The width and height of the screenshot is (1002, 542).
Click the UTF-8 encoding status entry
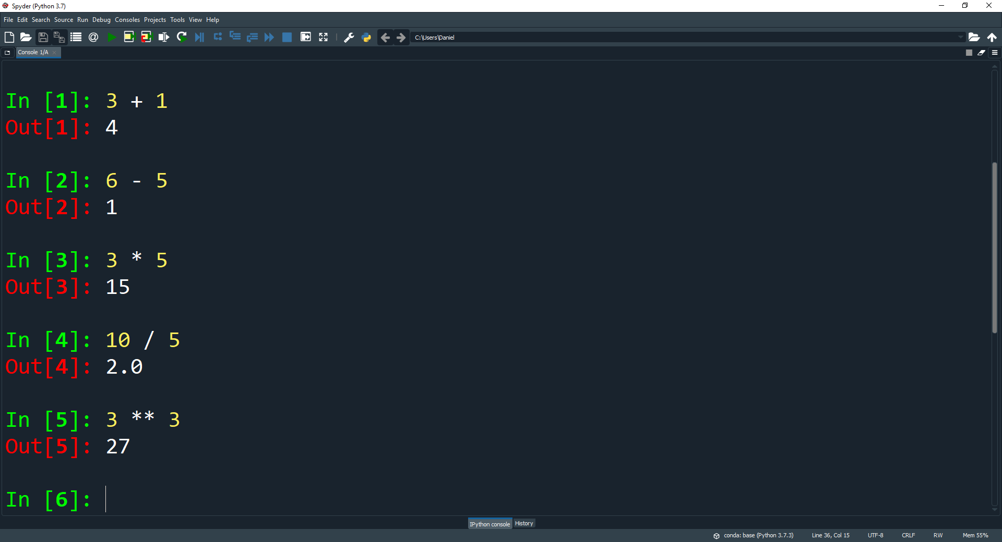[875, 535]
